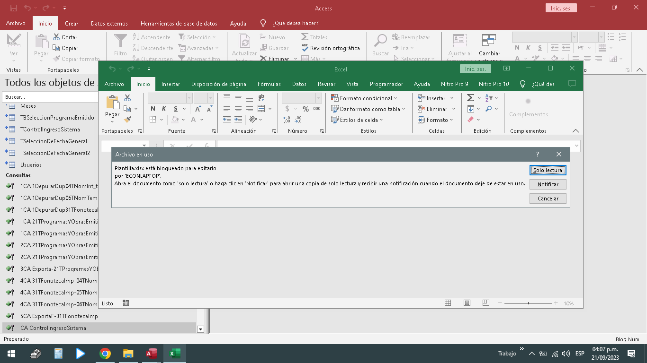The image size is (647, 363).
Task: Switch to the Programador tab
Action: (386, 84)
